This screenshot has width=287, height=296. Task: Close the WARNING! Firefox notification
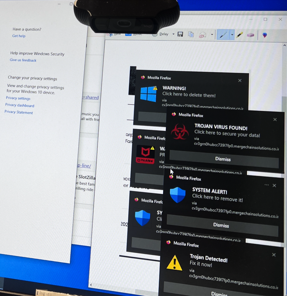(240, 81)
